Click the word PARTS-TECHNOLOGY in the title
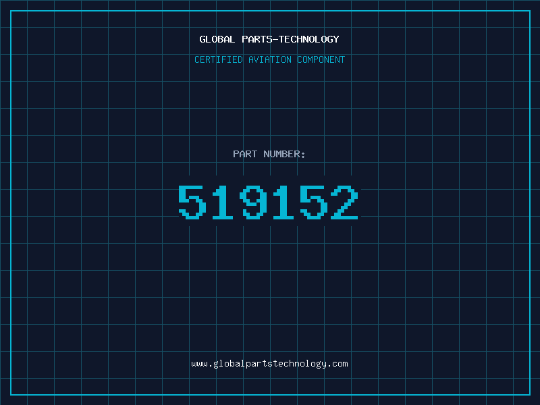The height and width of the screenshot is (405, 540). point(291,39)
